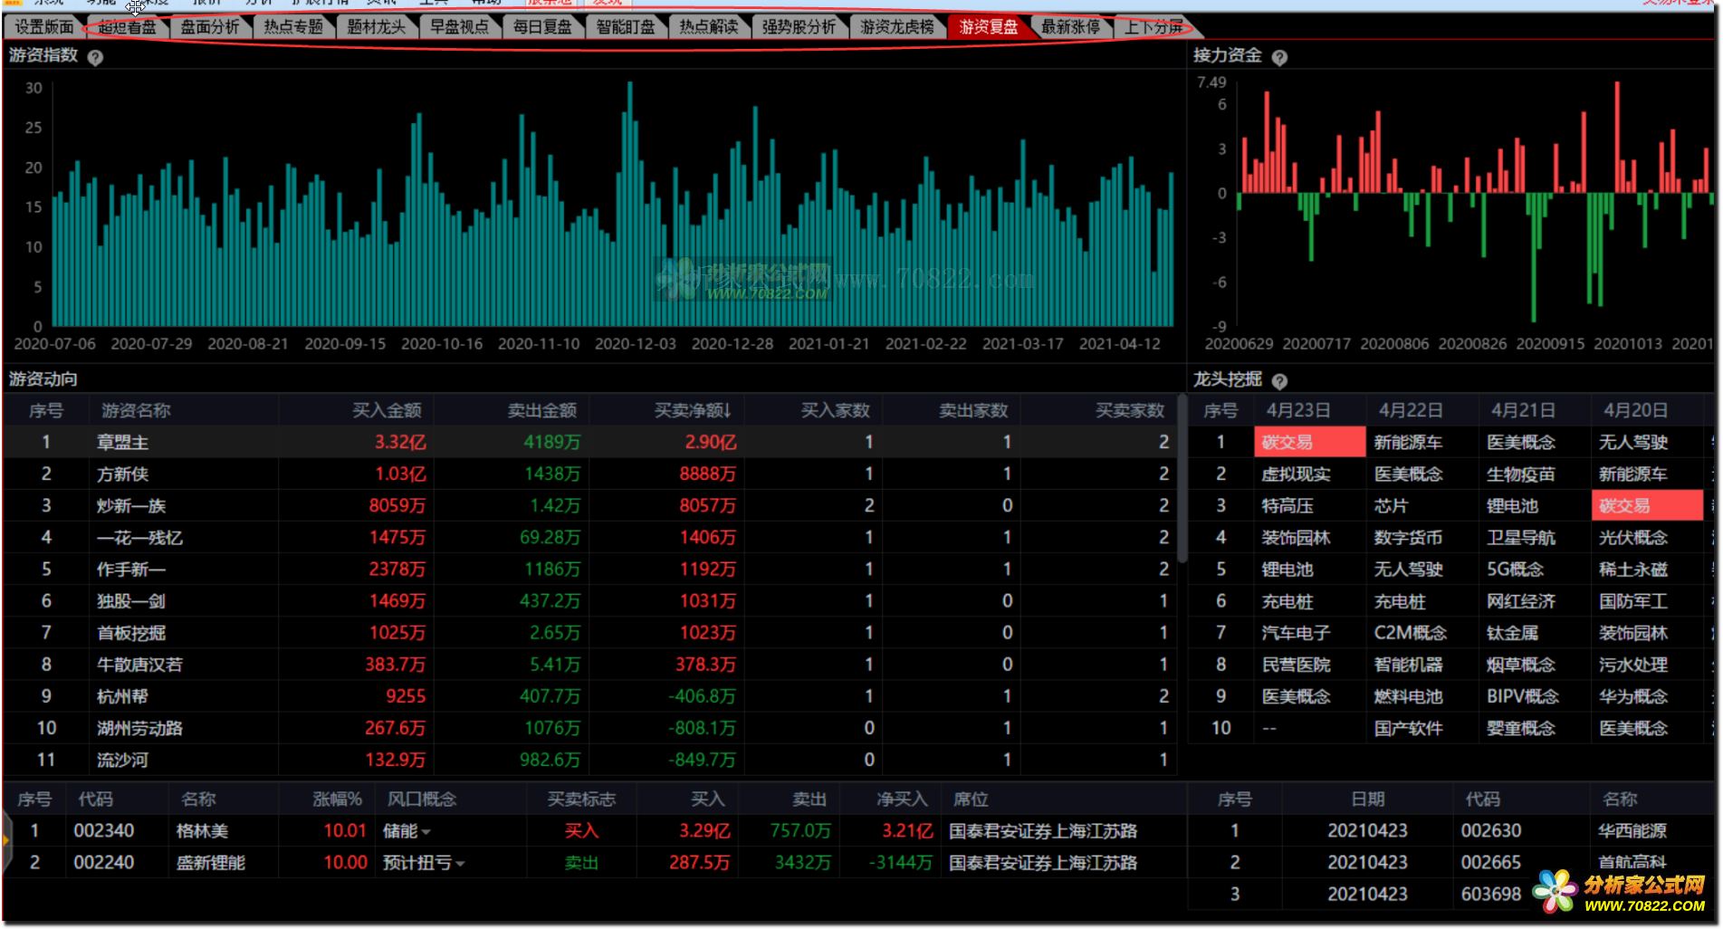Click 特高压 concept cell

pyautogui.click(x=1287, y=506)
